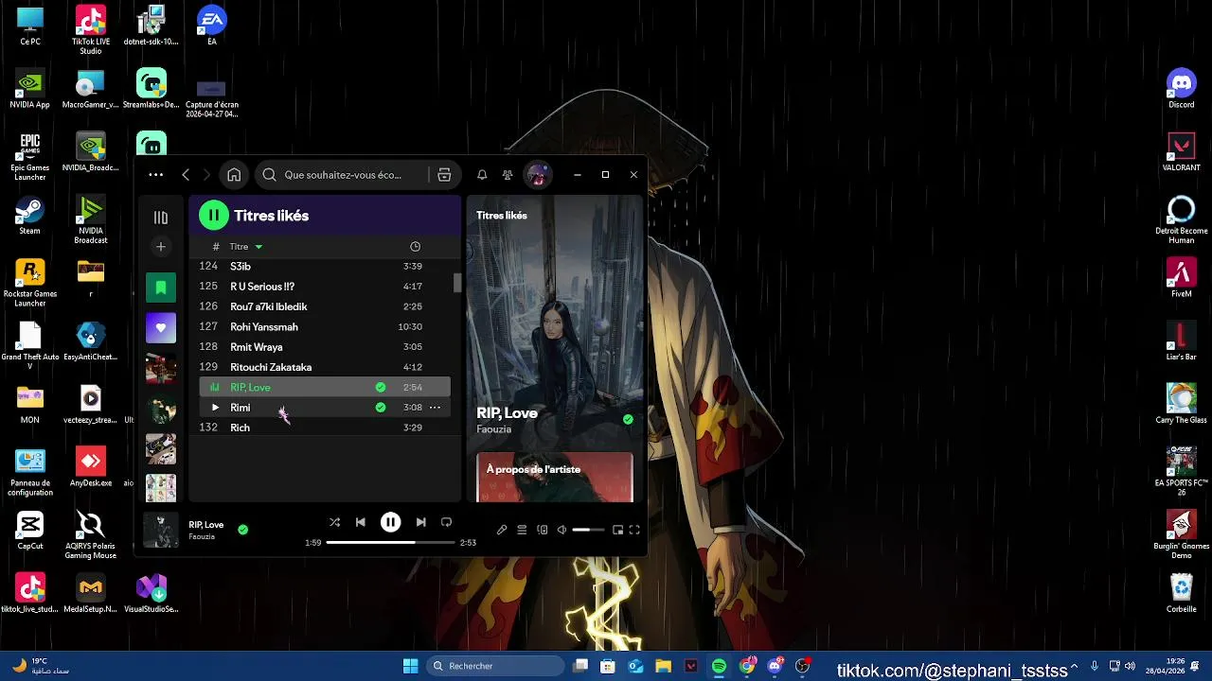
Task: Open the green bookmark sidebar item
Action: 161,288
